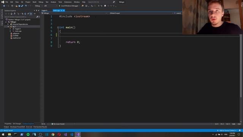Viewport: 243px width, 137px height.
Task: Open the Project menu
Action: (28, 2)
